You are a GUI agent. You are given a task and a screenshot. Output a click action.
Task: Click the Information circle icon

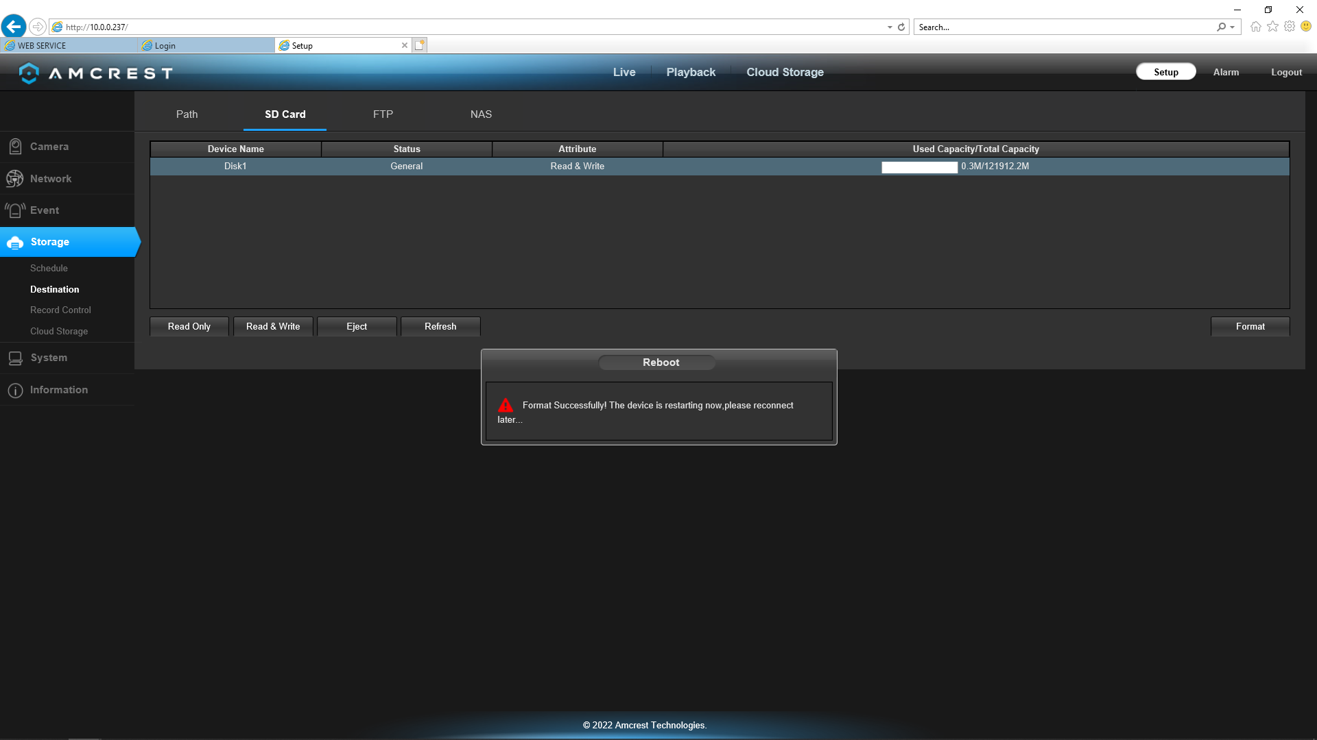point(15,390)
